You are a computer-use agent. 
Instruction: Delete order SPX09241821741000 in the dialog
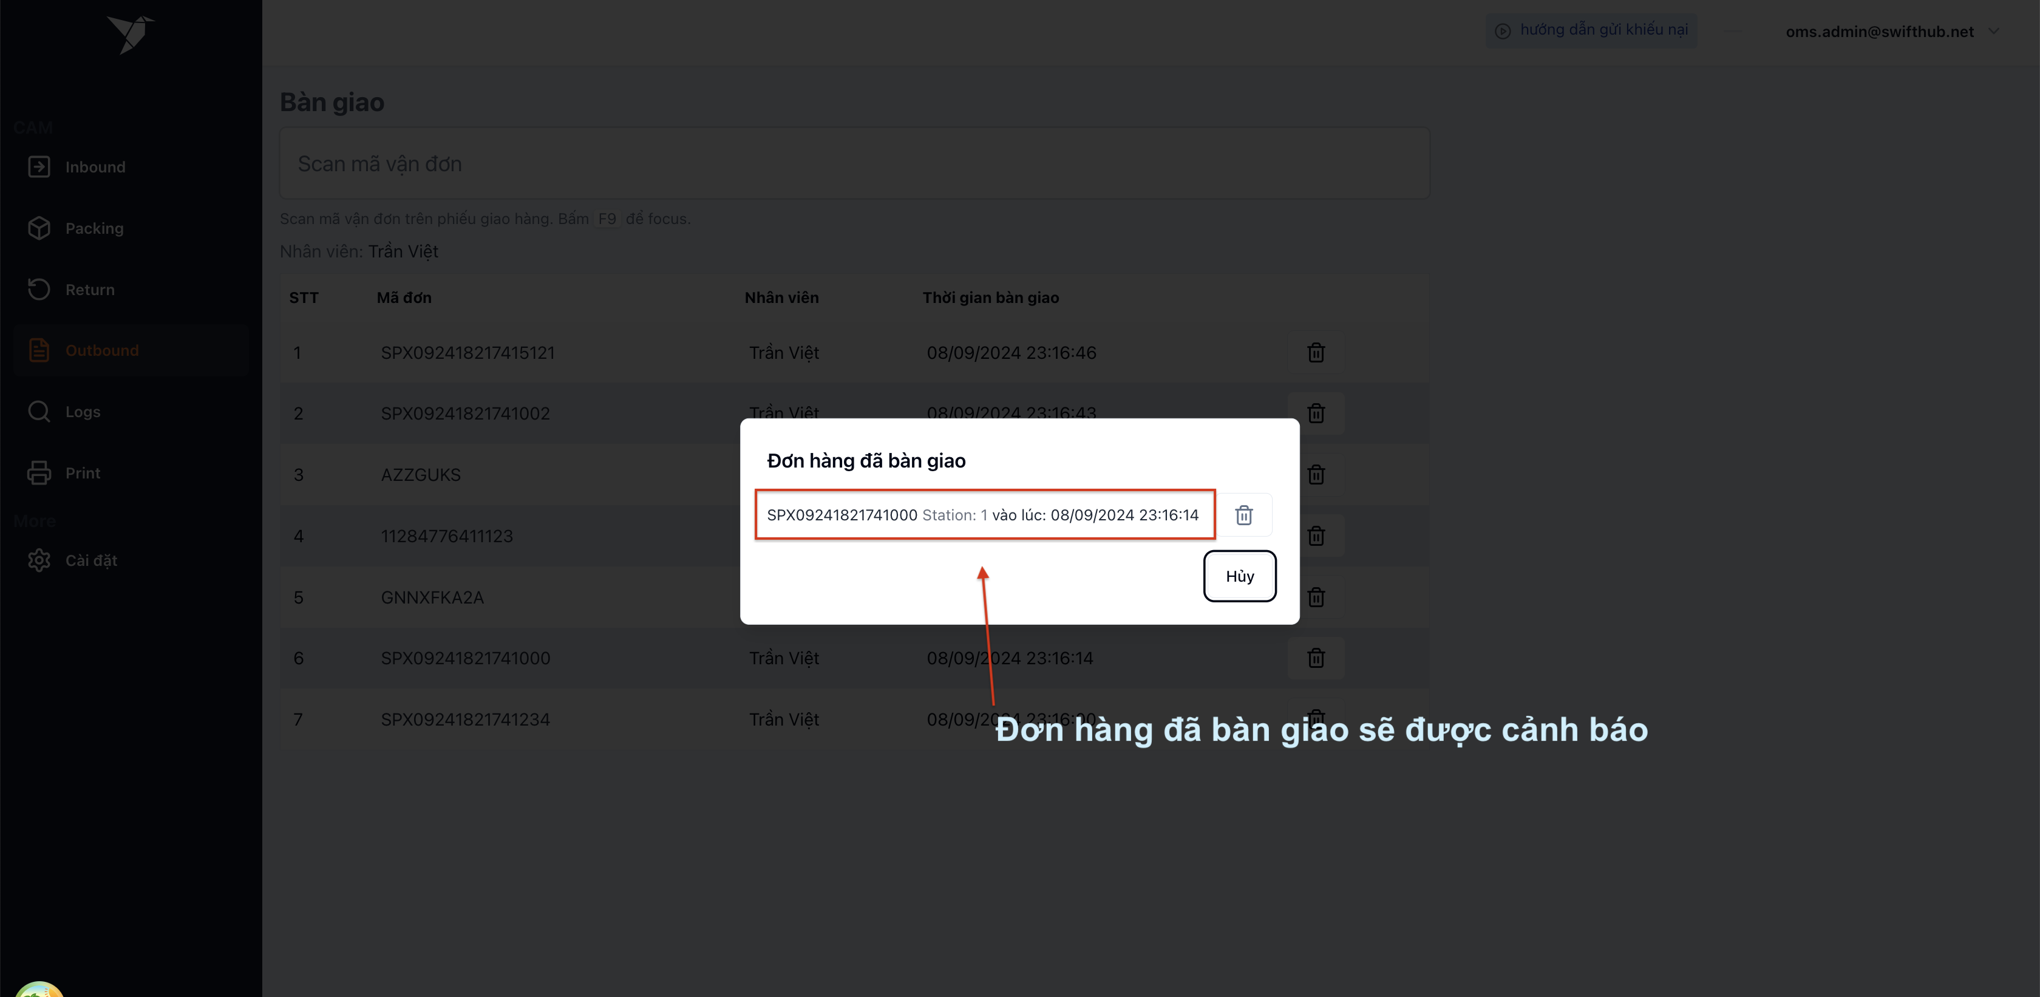tap(1243, 515)
